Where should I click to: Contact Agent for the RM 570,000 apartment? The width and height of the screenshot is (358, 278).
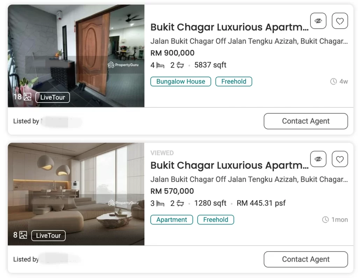306,259
